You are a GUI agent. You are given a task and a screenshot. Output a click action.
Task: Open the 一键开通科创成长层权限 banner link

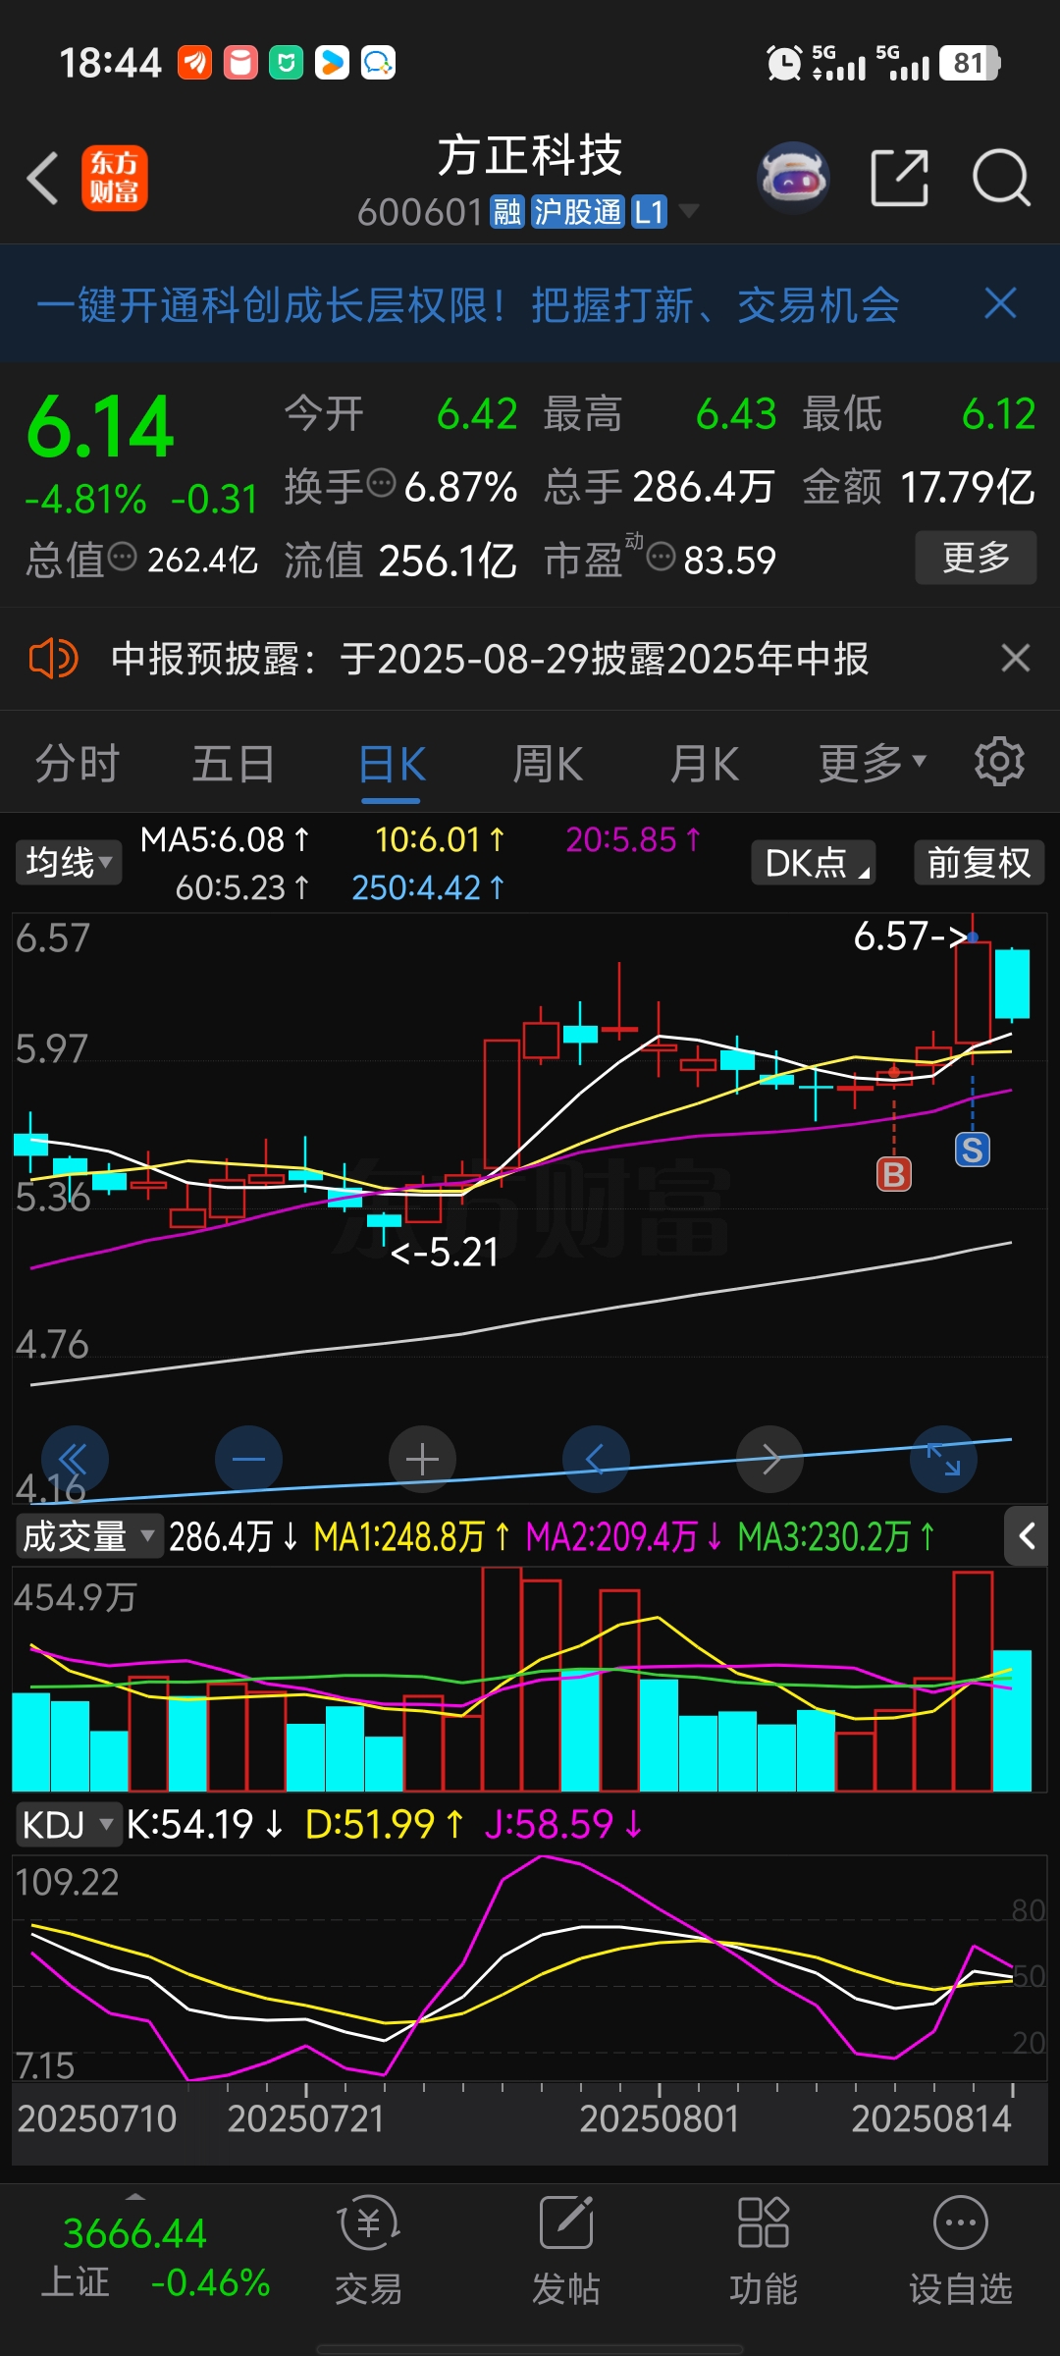point(467,304)
